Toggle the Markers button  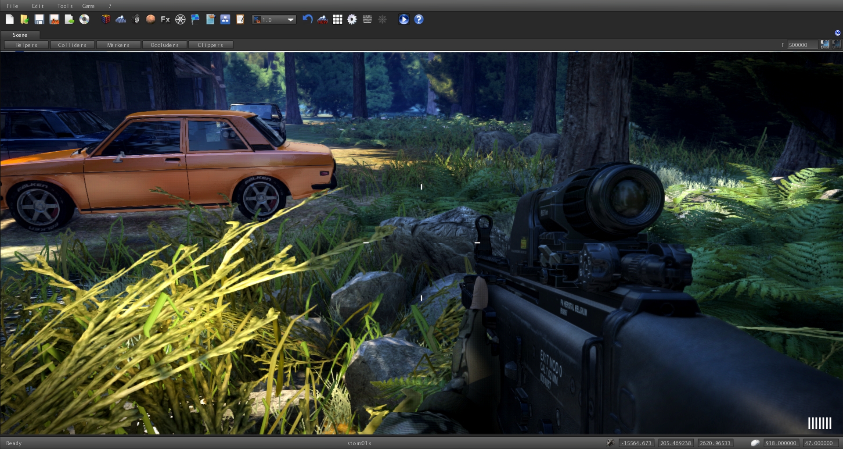coord(119,45)
